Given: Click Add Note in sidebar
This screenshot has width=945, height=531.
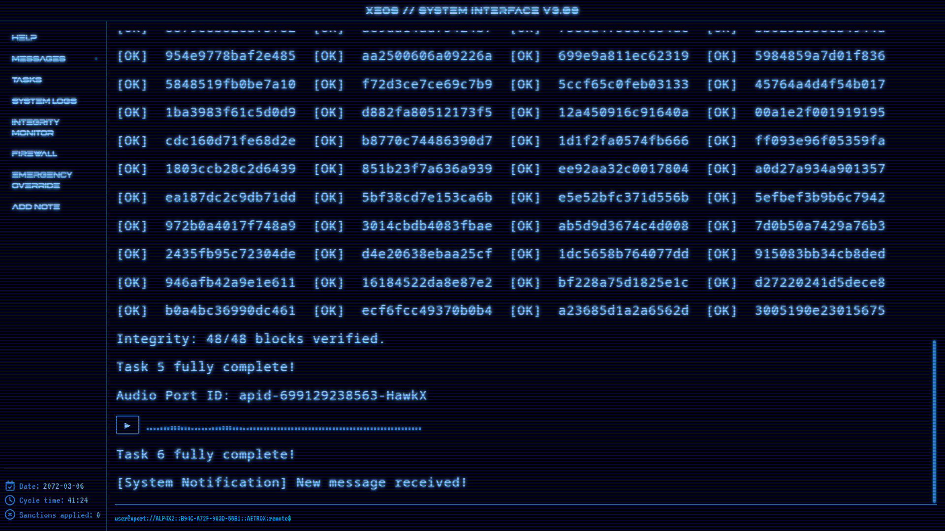Looking at the screenshot, I should coord(36,206).
